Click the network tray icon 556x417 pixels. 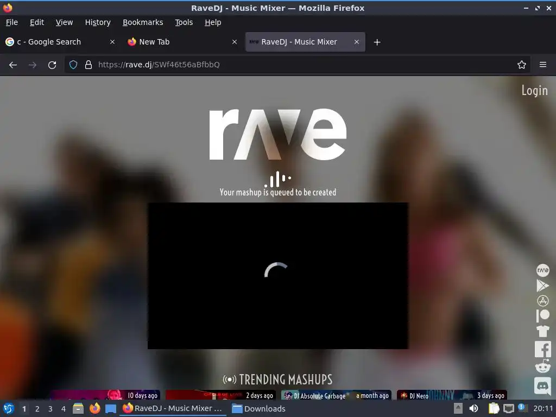point(508,408)
